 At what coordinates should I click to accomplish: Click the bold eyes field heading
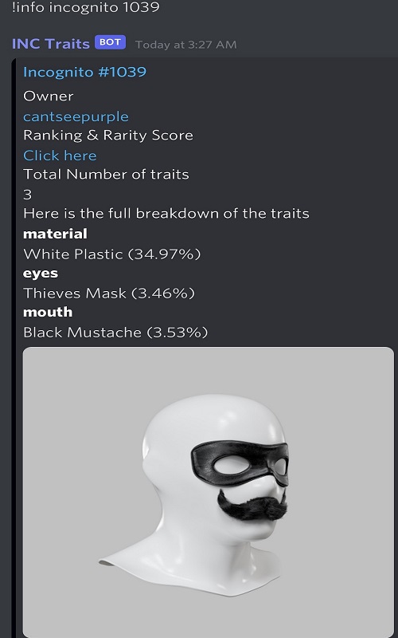click(x=41, y=273)
